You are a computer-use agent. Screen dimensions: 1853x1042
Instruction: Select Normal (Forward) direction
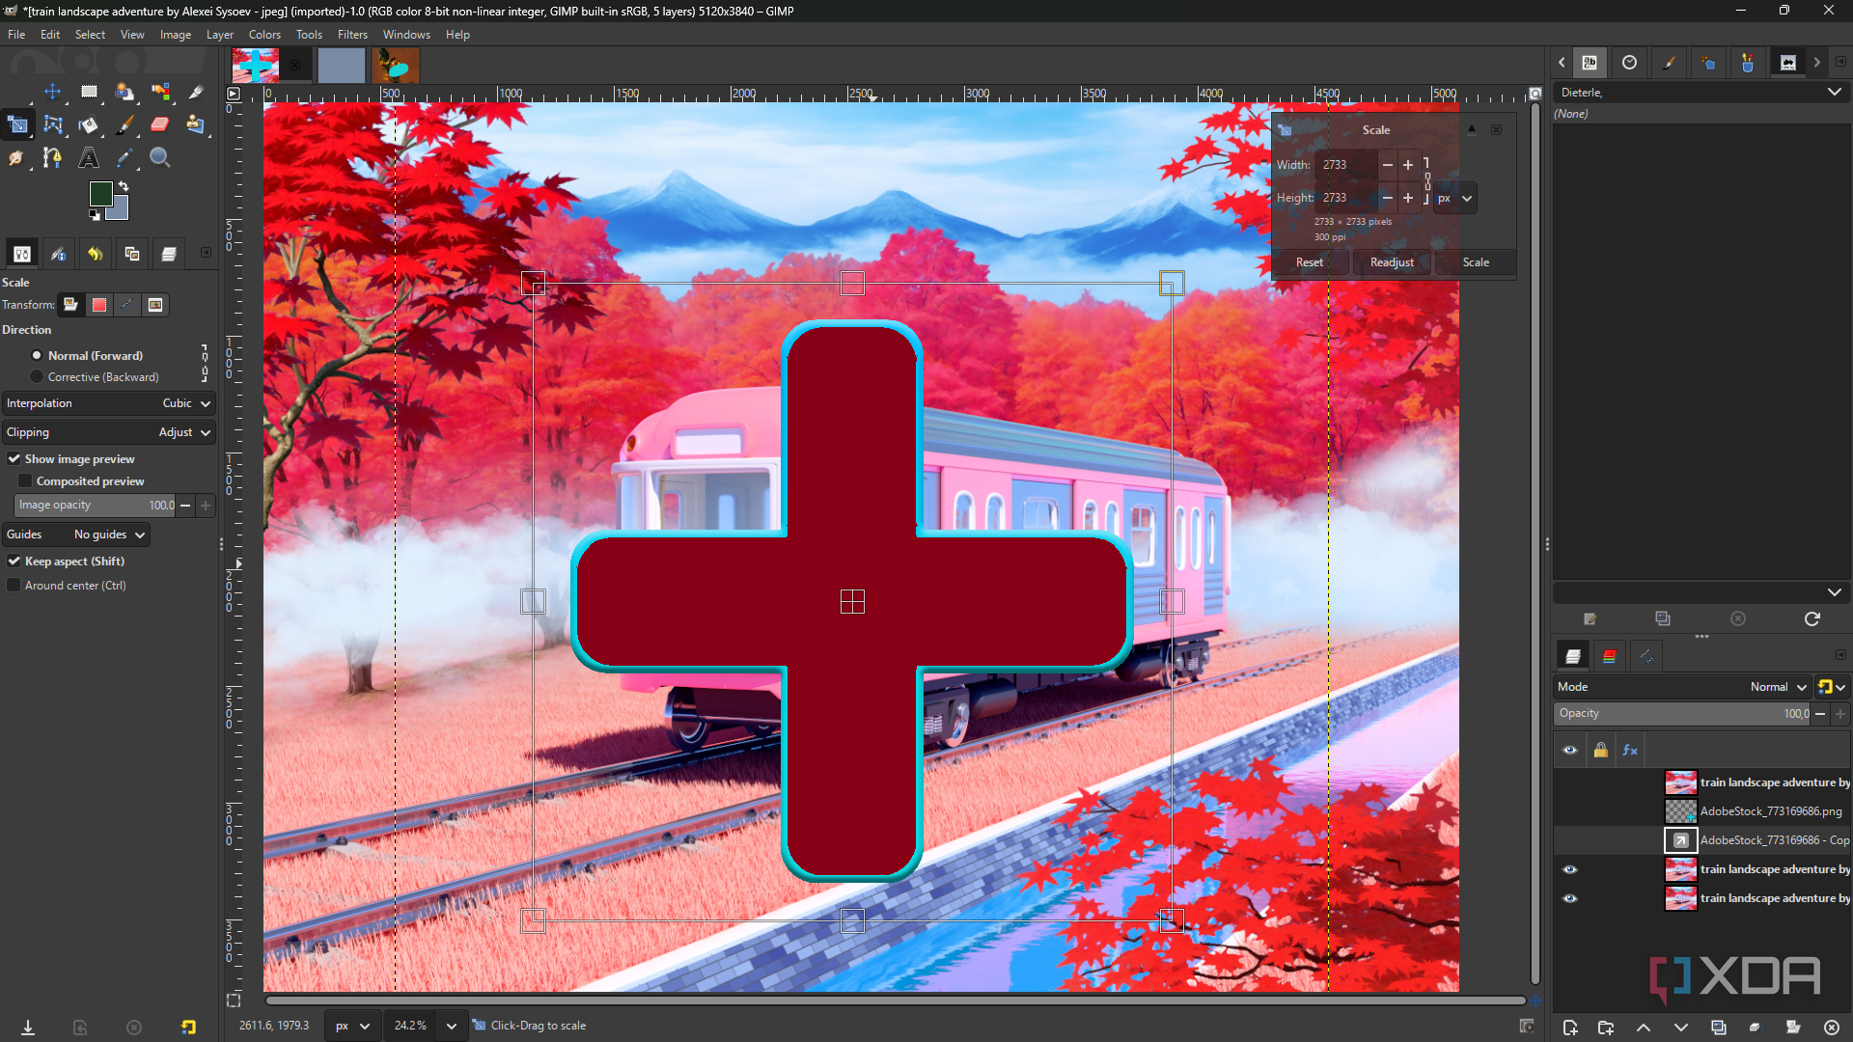click(x=87, y=356)
